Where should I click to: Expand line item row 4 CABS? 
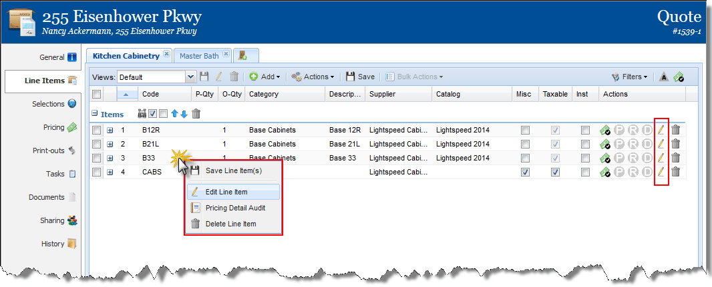tap(110, 172)
